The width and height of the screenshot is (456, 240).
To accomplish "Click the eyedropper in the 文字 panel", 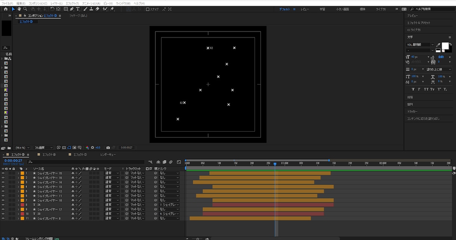I will pyautogui.click(x=438, y=45).
